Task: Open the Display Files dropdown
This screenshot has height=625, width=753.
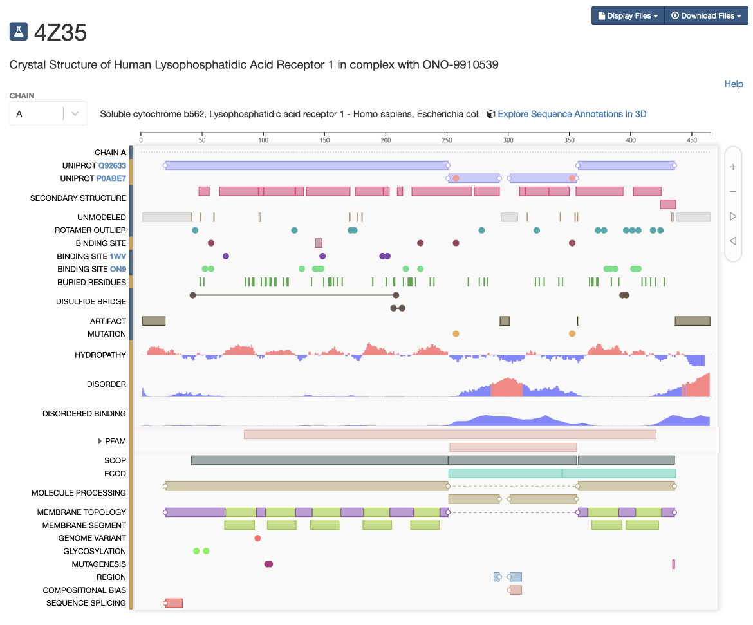Action: 627,16
